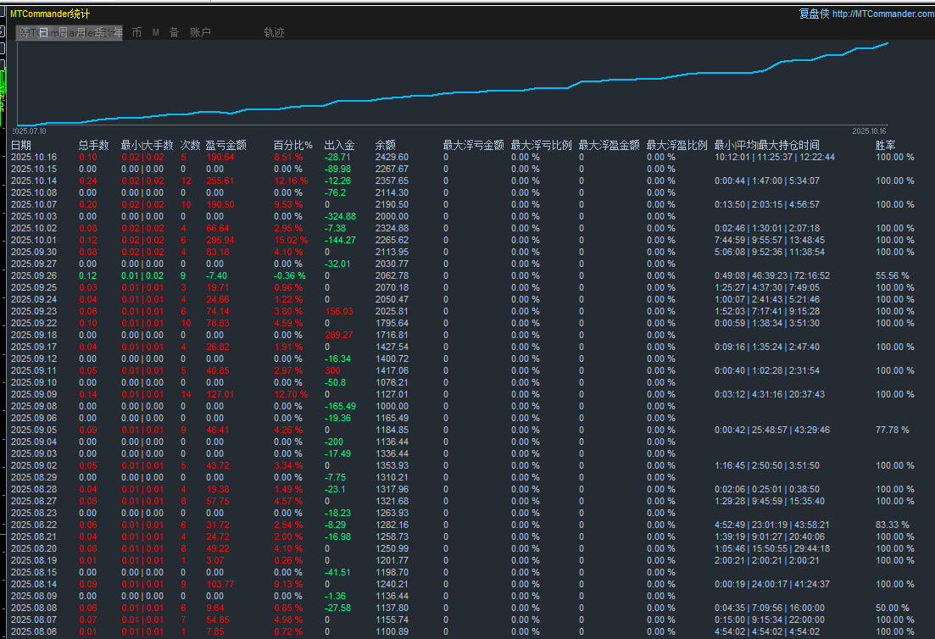The width and height of the screenshot is (935, 639).
Task: Click the 2025.07.10 start date on the chart
Action: [30, 131]
